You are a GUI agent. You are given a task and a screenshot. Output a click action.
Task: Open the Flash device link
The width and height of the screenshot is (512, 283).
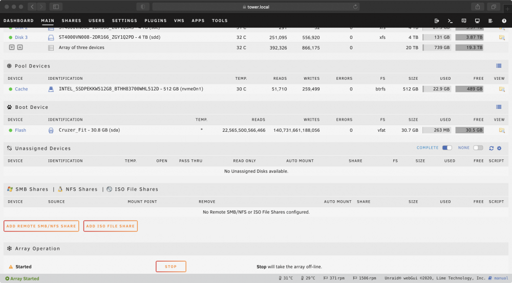point(20,130)
